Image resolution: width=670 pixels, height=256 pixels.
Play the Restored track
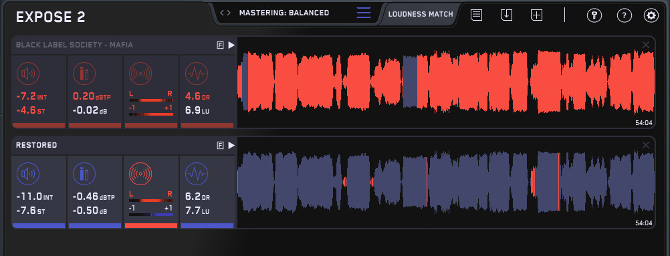[231, 146]
